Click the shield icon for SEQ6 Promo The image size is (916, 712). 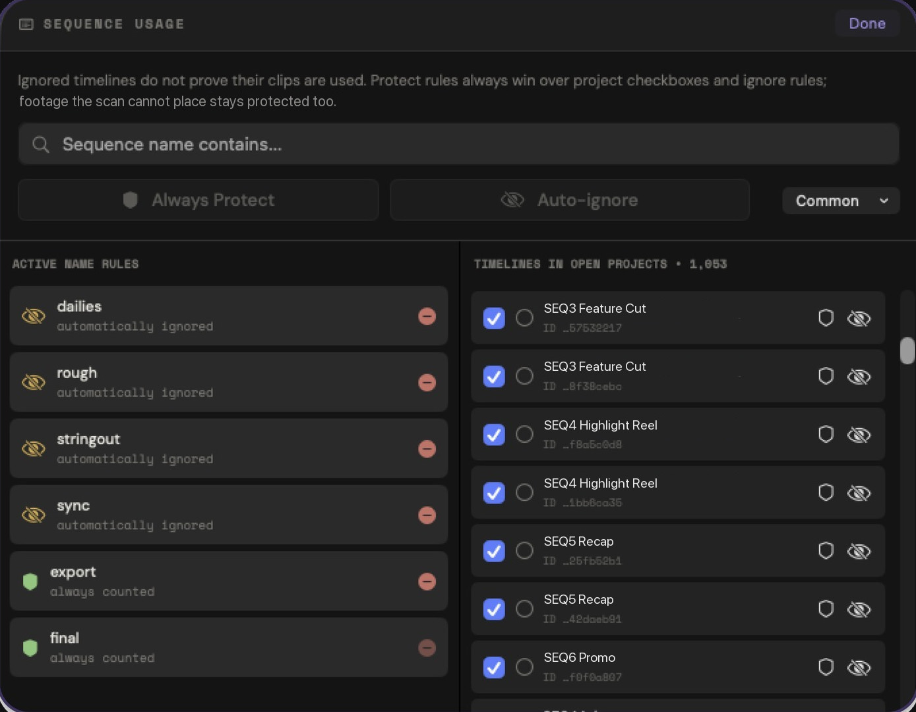pos(826,667)
